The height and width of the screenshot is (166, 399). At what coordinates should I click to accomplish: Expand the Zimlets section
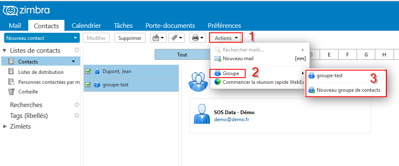tap(5, 126)
